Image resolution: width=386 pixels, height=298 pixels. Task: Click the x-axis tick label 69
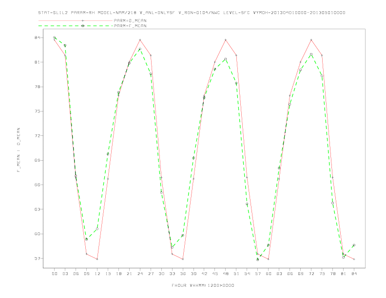tap(301, 274)
